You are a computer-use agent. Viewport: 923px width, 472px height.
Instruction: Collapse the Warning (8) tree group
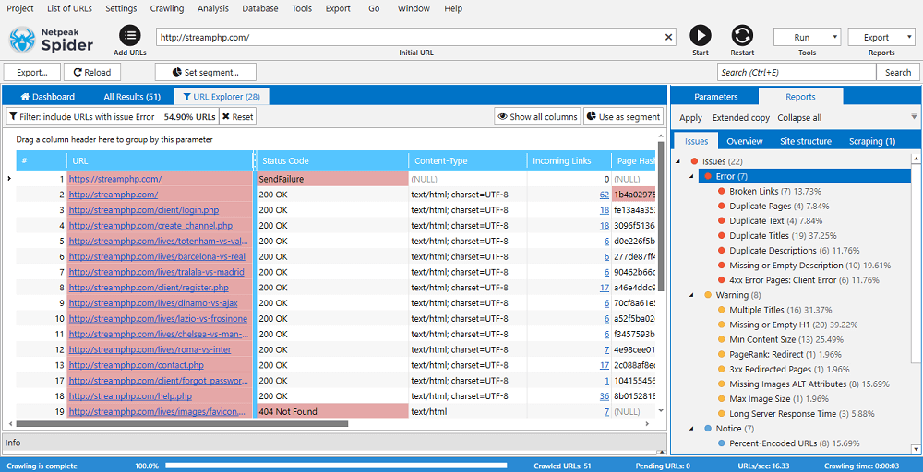(691, 295)
